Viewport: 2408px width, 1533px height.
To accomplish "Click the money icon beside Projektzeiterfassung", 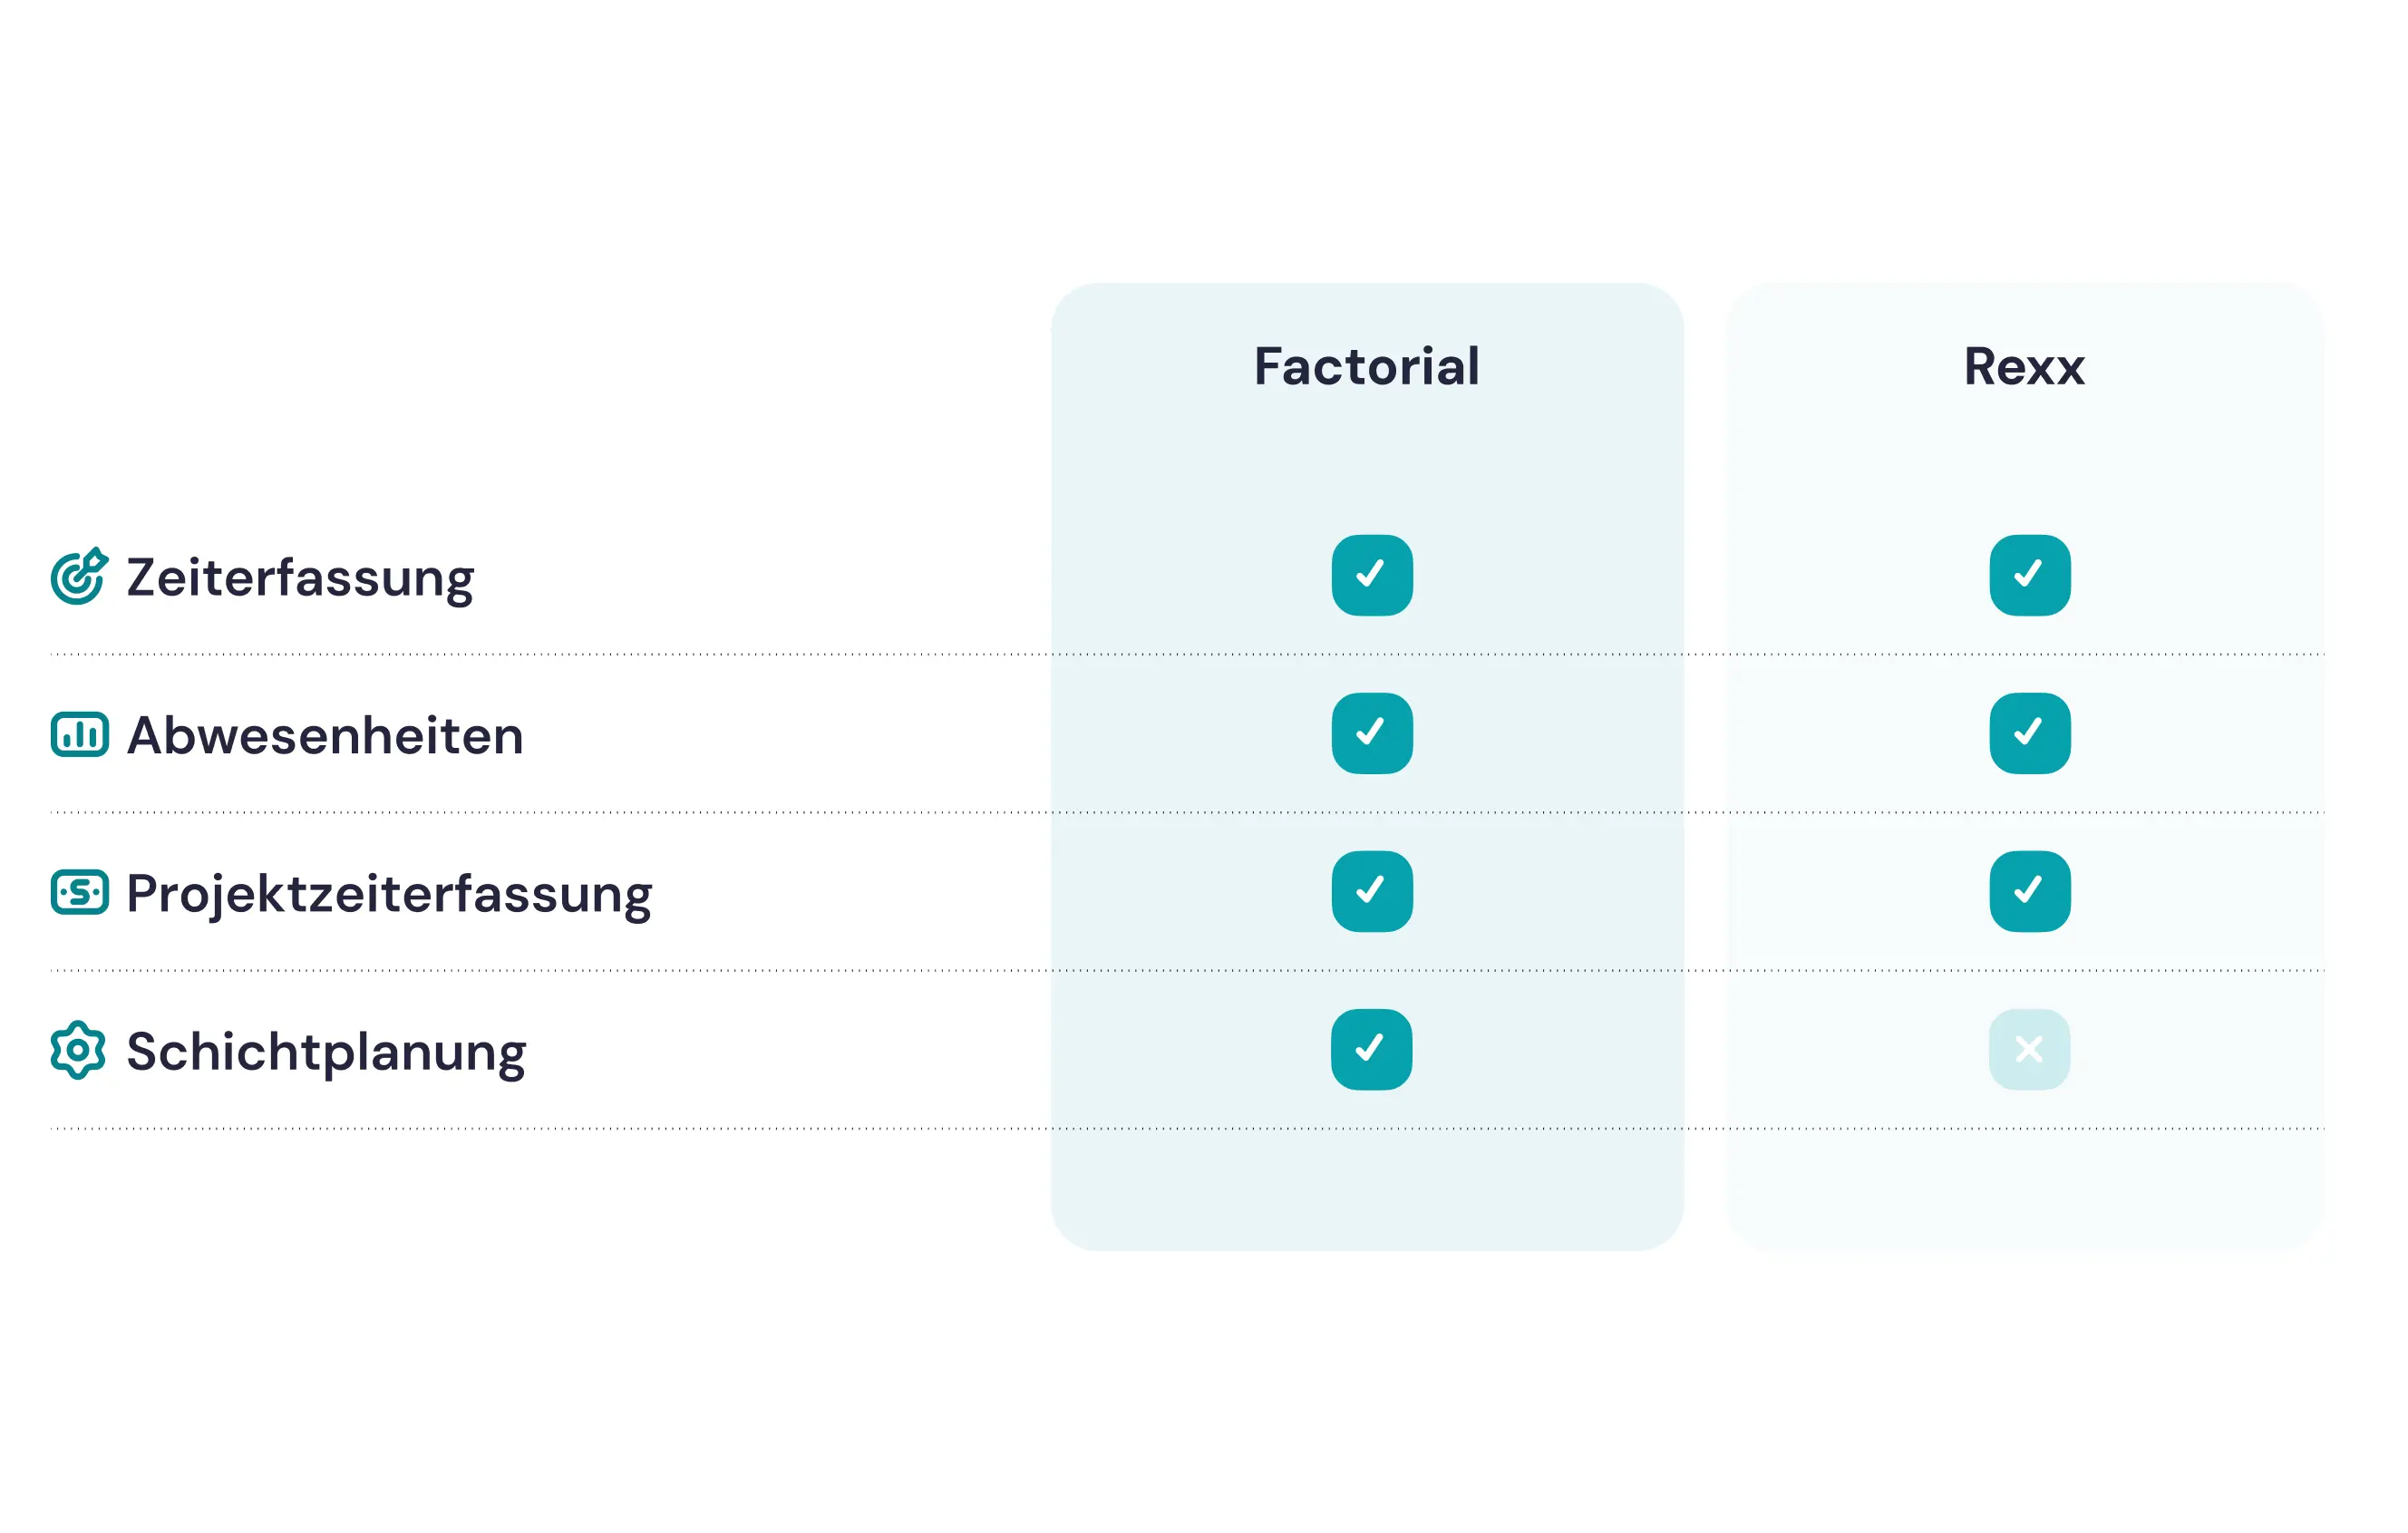I will tap(80, 892).
